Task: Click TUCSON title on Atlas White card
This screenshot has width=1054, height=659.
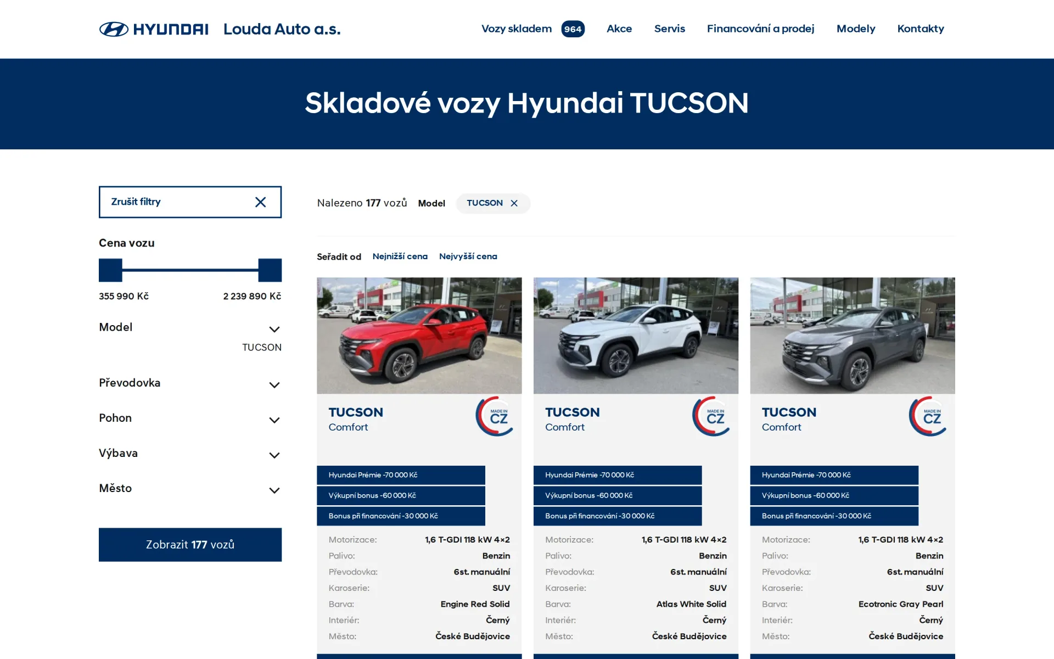Action: coord(573,412)
